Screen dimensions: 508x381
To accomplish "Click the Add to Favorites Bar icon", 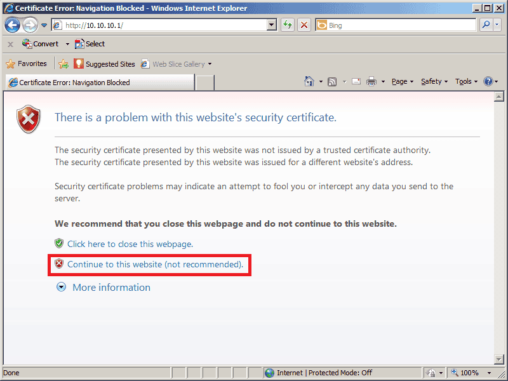I will 63,64.
